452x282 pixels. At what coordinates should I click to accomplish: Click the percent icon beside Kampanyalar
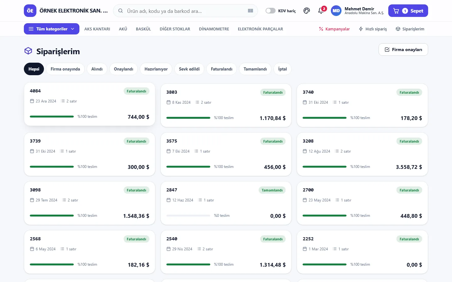[x=321, y=29]
